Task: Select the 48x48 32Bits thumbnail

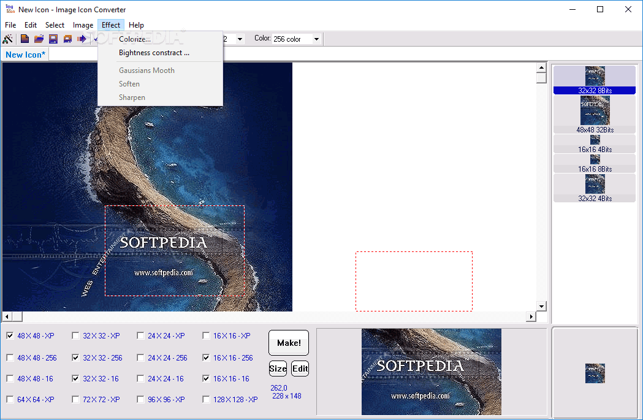Action: tap(595, 115)
